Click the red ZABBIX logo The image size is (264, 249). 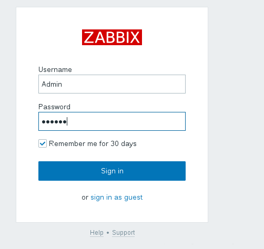(112, 37)
